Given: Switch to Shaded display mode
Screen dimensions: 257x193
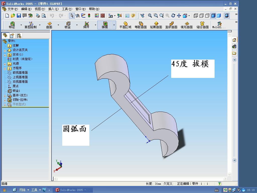Looking at the screenshot, I should click(219, 16).
